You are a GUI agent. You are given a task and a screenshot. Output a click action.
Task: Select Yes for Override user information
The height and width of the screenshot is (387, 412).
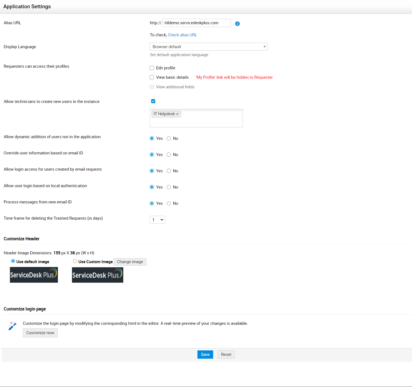(x=152, y=155)
